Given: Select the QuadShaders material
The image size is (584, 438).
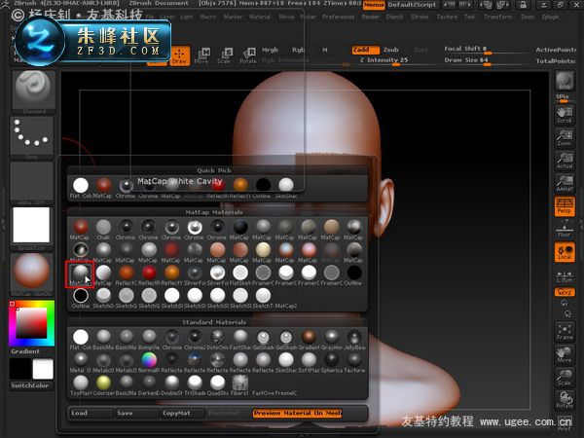Looking at the screenshot, I should coord(217,385).
